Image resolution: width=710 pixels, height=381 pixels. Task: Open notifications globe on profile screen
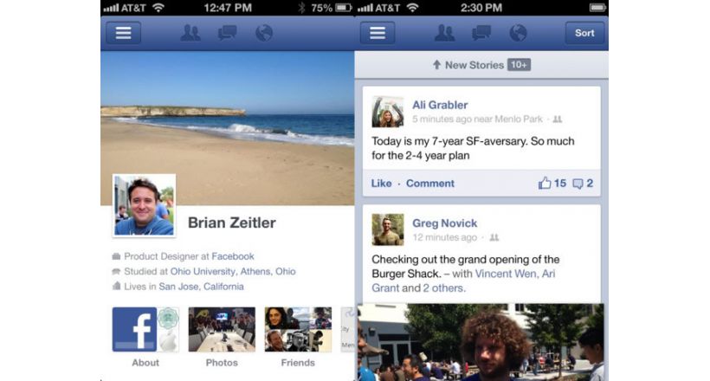[x=264, y=33]
